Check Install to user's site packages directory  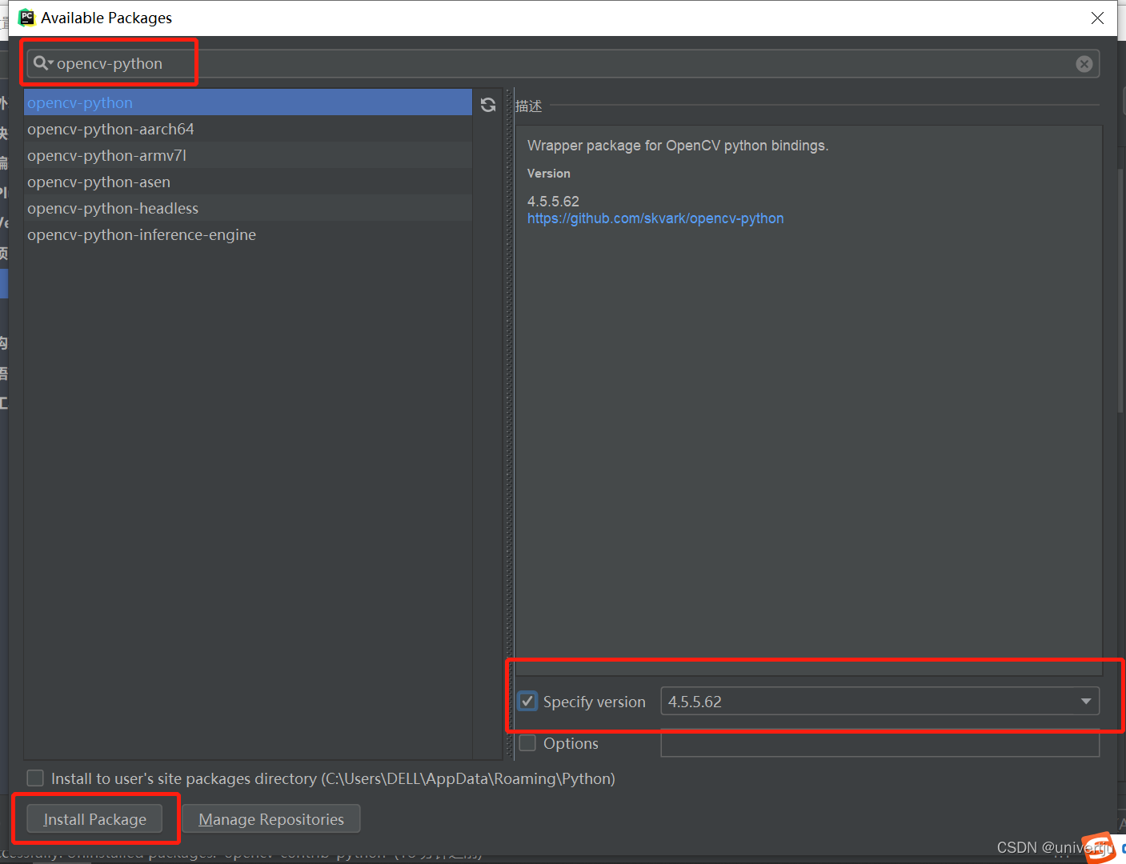[35, 778]
